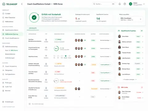
Task: Select the Bachelor level on Abschlussniveau scale
Action: tap(66, 56)
